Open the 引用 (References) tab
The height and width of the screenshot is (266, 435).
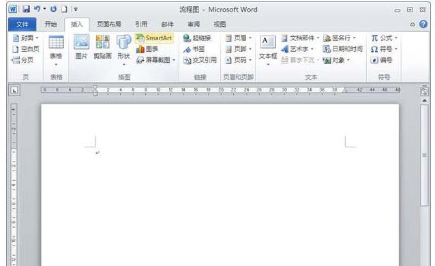(x=141, y=25)
